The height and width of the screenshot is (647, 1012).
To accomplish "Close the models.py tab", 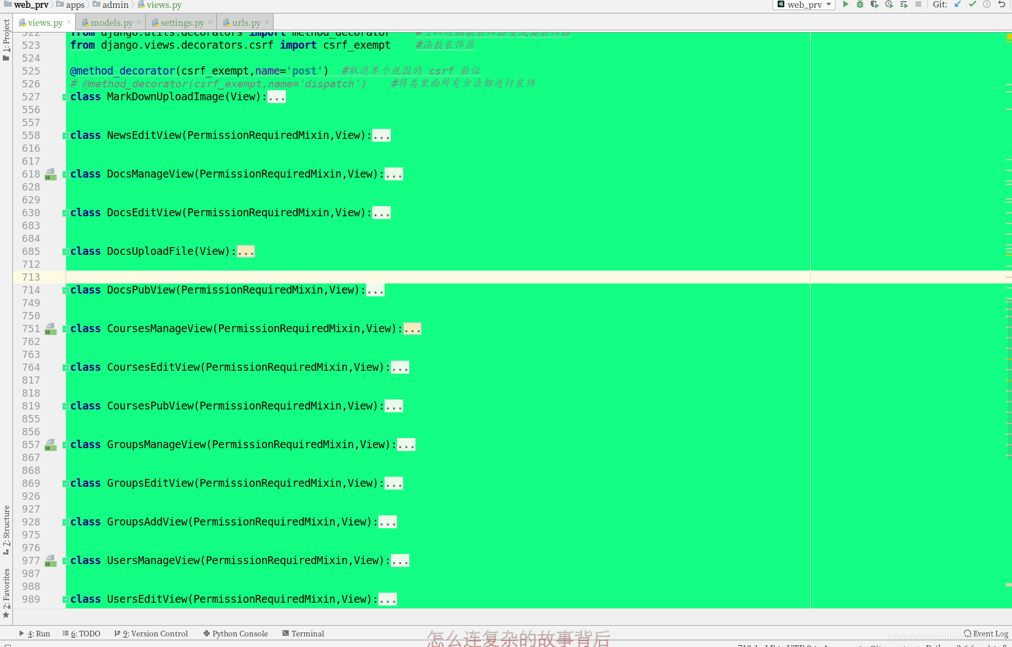I will (x=139, y=22).
